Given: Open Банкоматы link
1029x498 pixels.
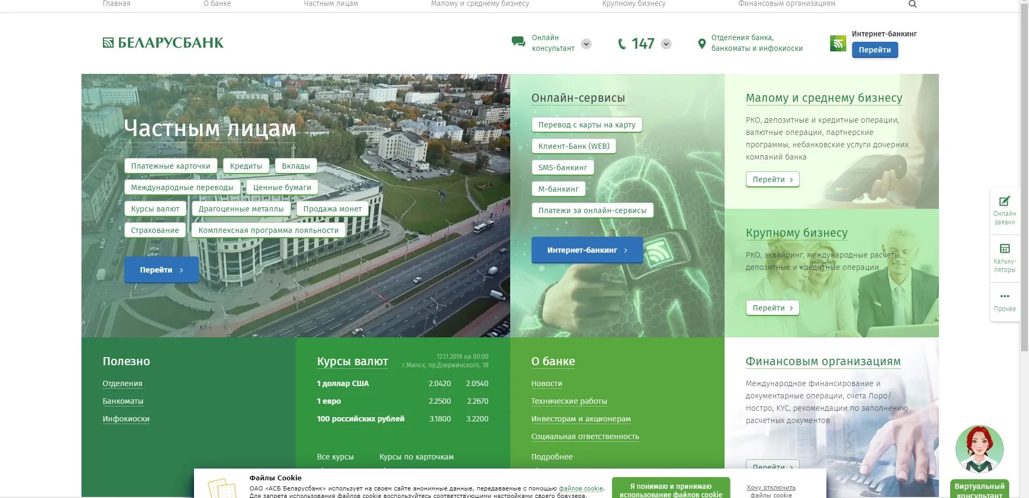Looking at the screenshot, I should (123, 401).
